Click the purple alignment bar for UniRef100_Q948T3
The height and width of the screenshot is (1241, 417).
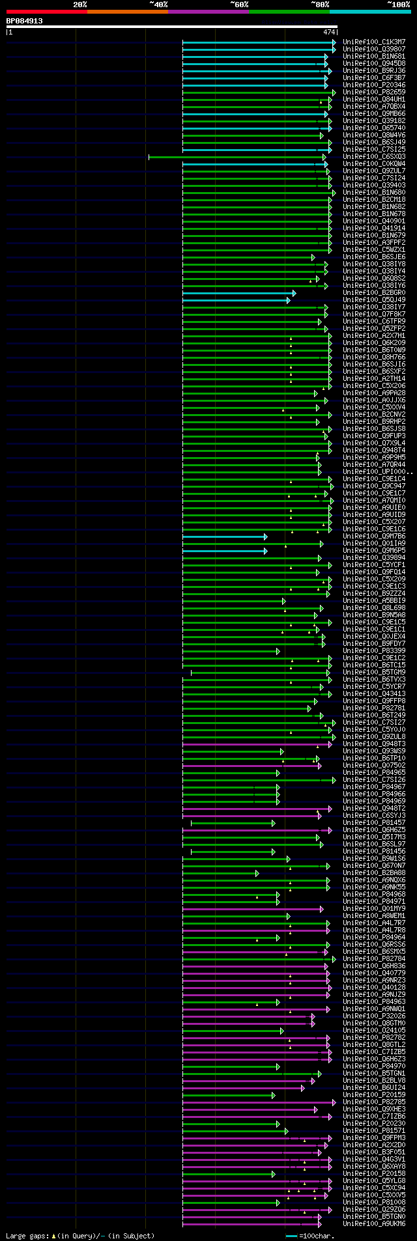click(257, 744)
